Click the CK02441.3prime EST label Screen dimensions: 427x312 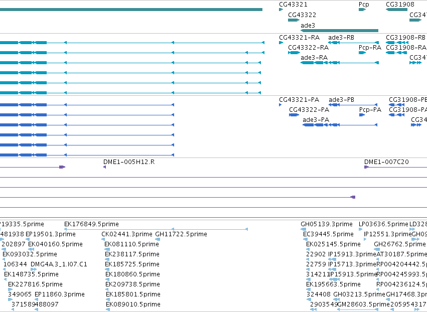[127, 234]
